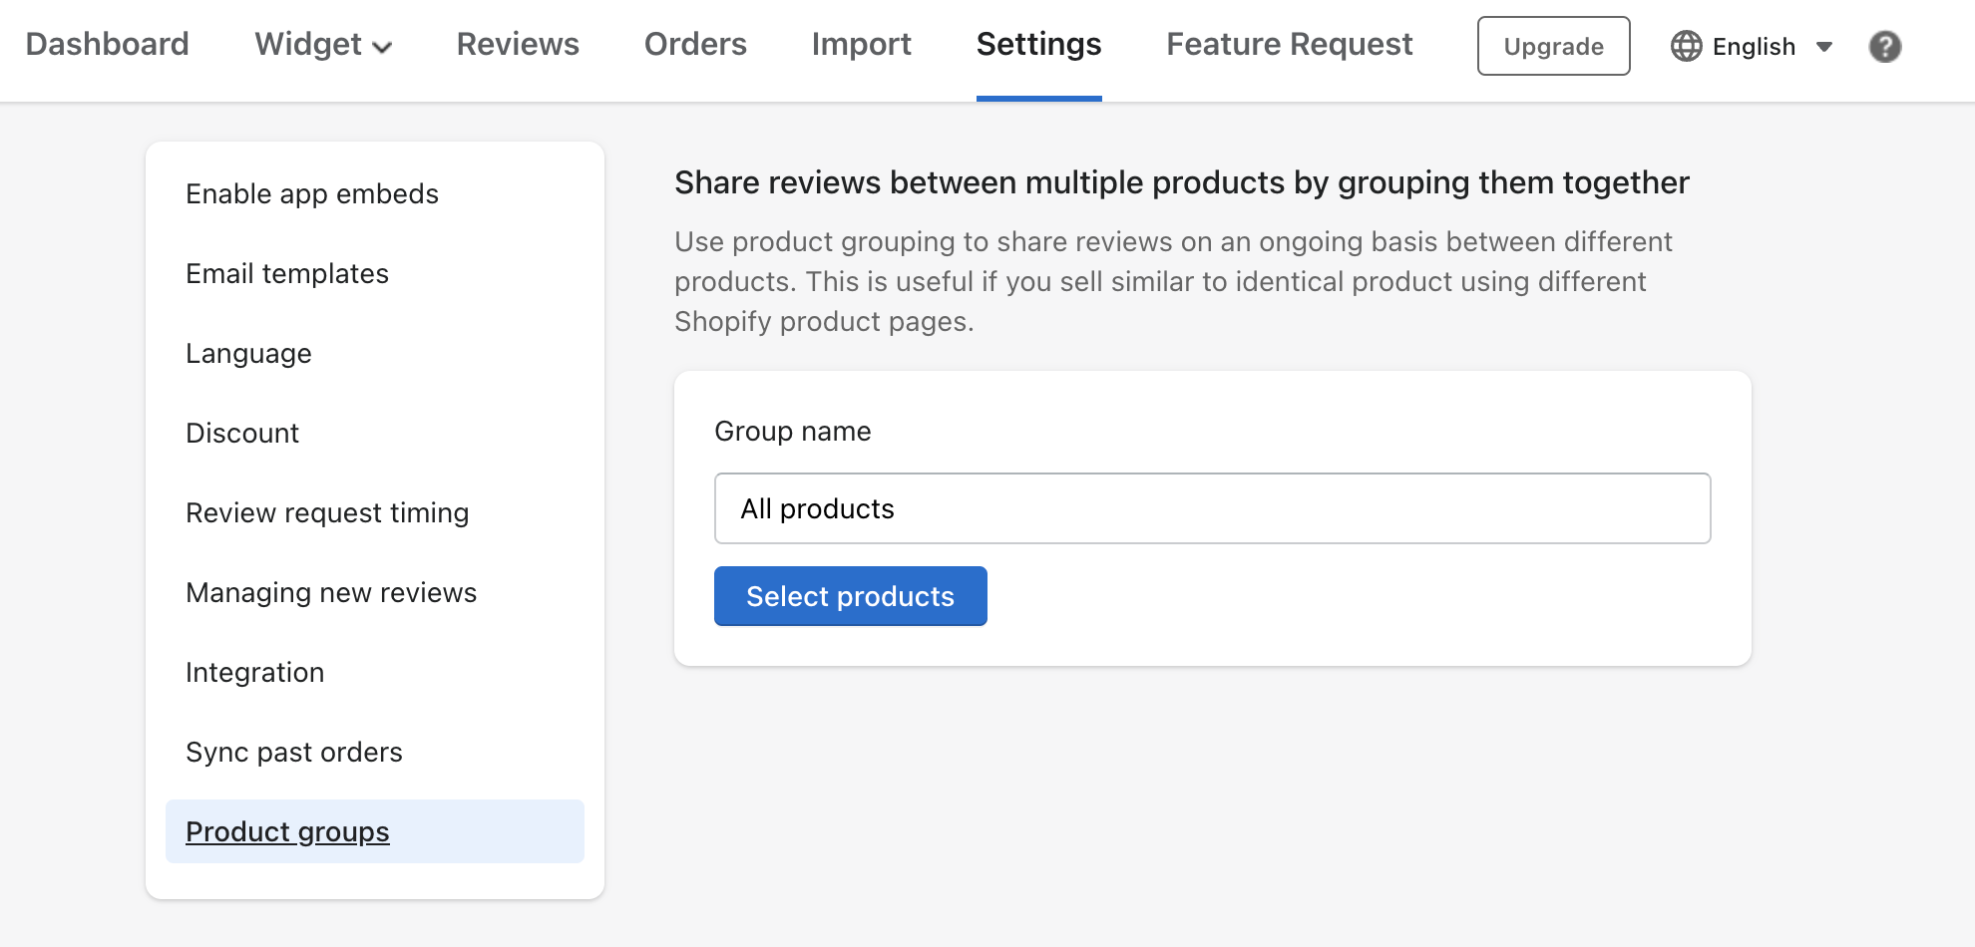Click the globe language icon

coord(1686,46)
